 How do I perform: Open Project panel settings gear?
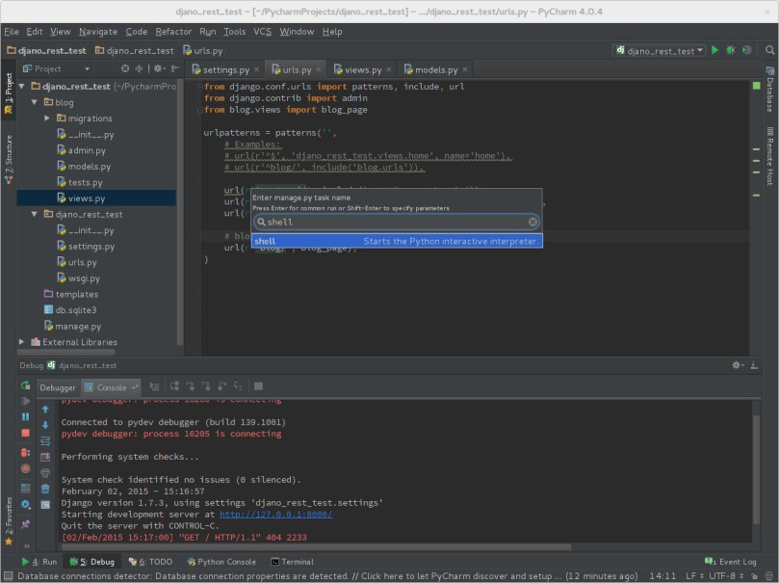point(159,68)
